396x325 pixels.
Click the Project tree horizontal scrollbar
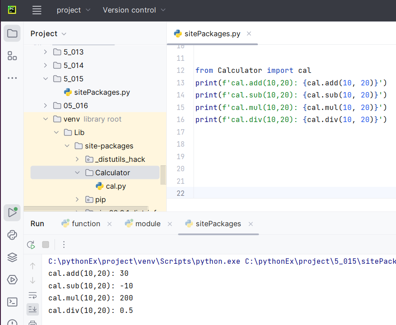[86, 209]
